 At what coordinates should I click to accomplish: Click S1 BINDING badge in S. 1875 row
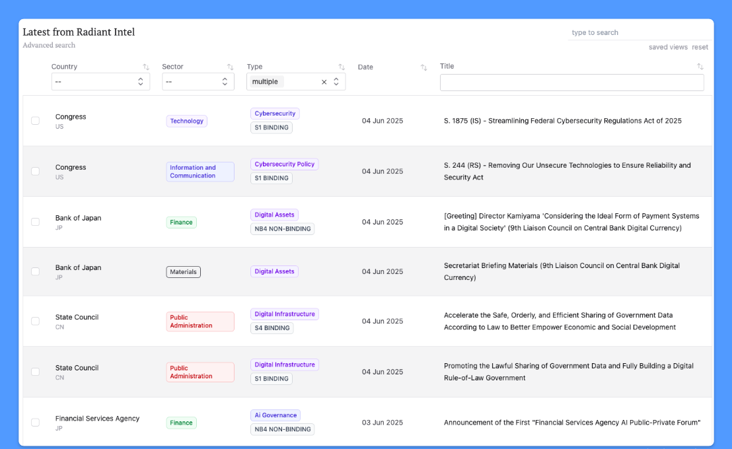pyautogui.click(x=272, y=127)
